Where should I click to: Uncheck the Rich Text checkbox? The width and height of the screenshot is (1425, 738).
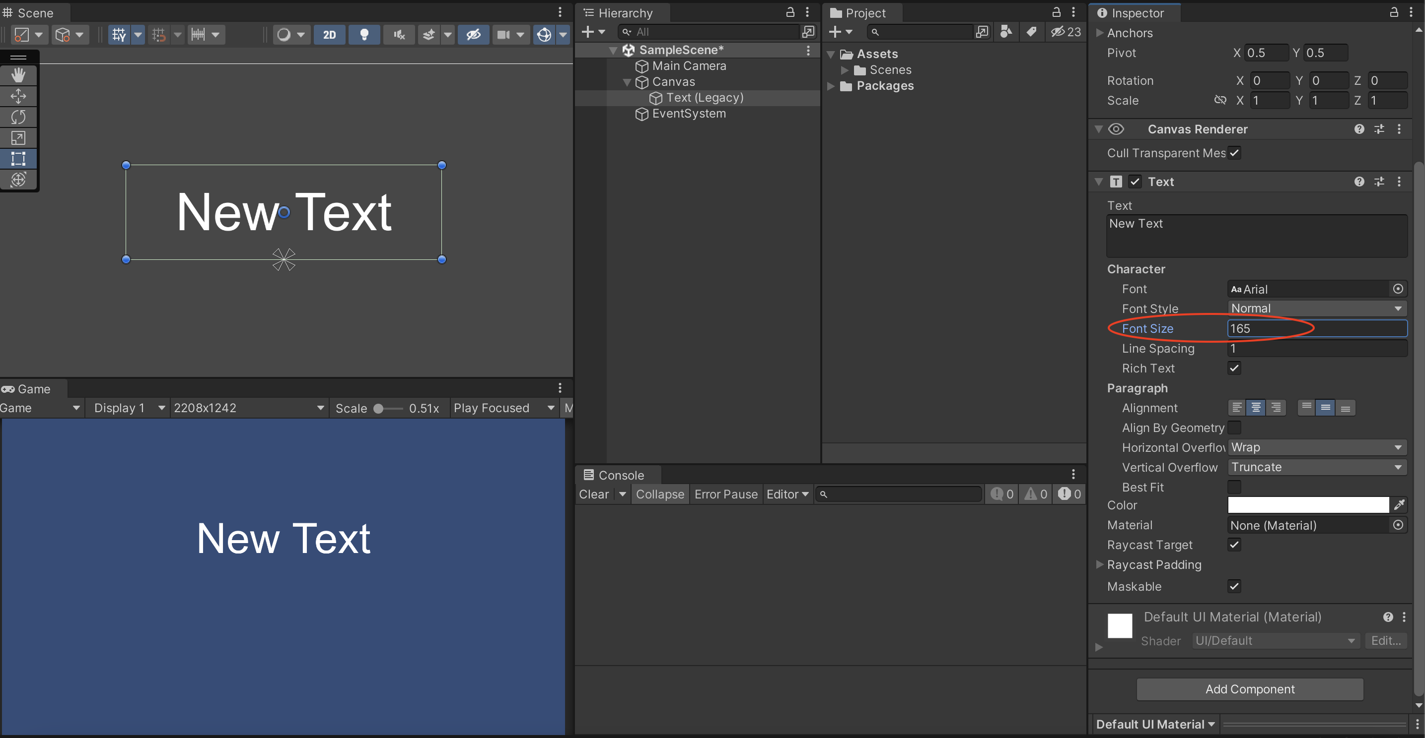pyautogui.click(x=1234, y=368)
